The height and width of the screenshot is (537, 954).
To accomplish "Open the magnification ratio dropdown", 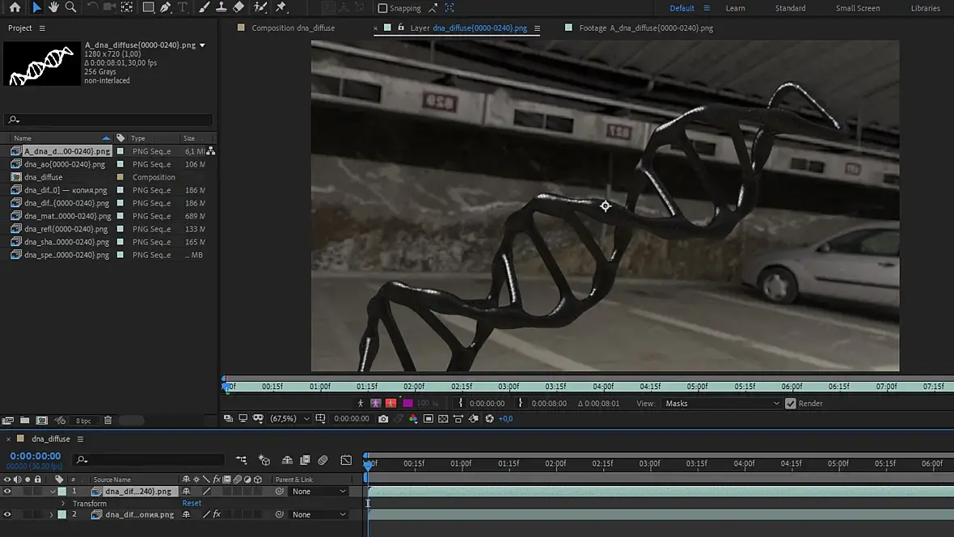I will [289, 419].
